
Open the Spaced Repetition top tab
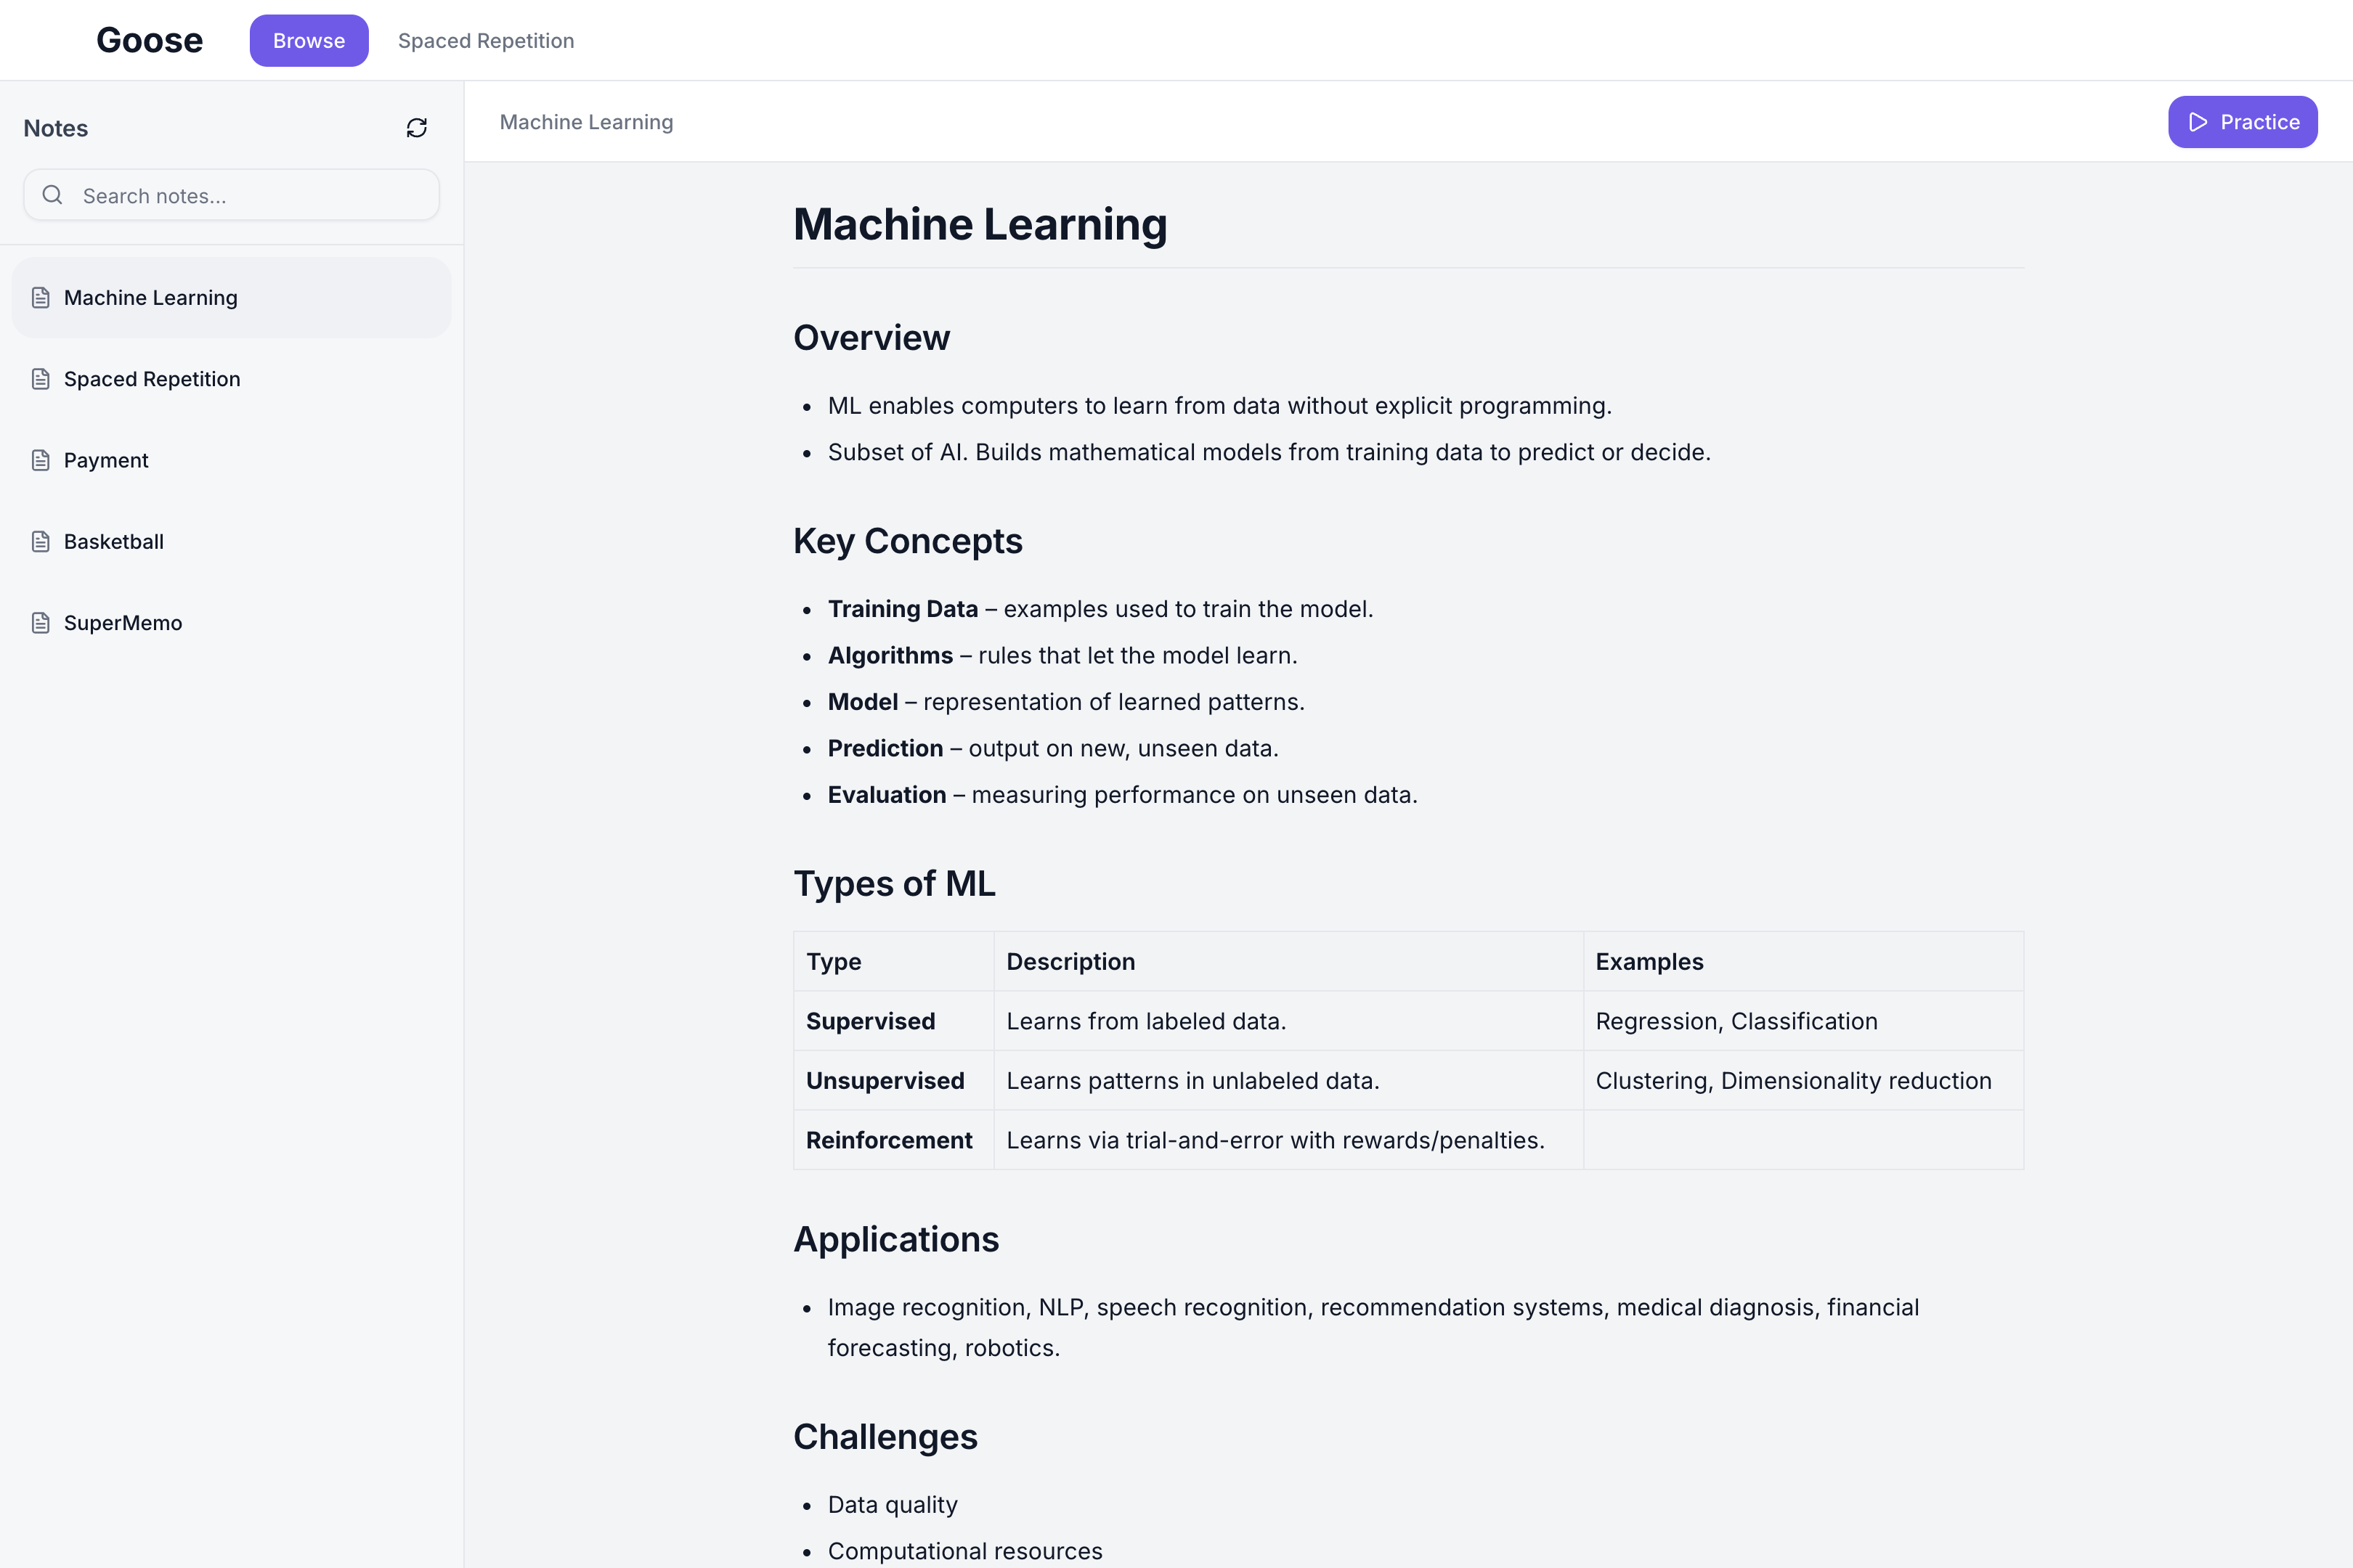click(x=485, y=41)
